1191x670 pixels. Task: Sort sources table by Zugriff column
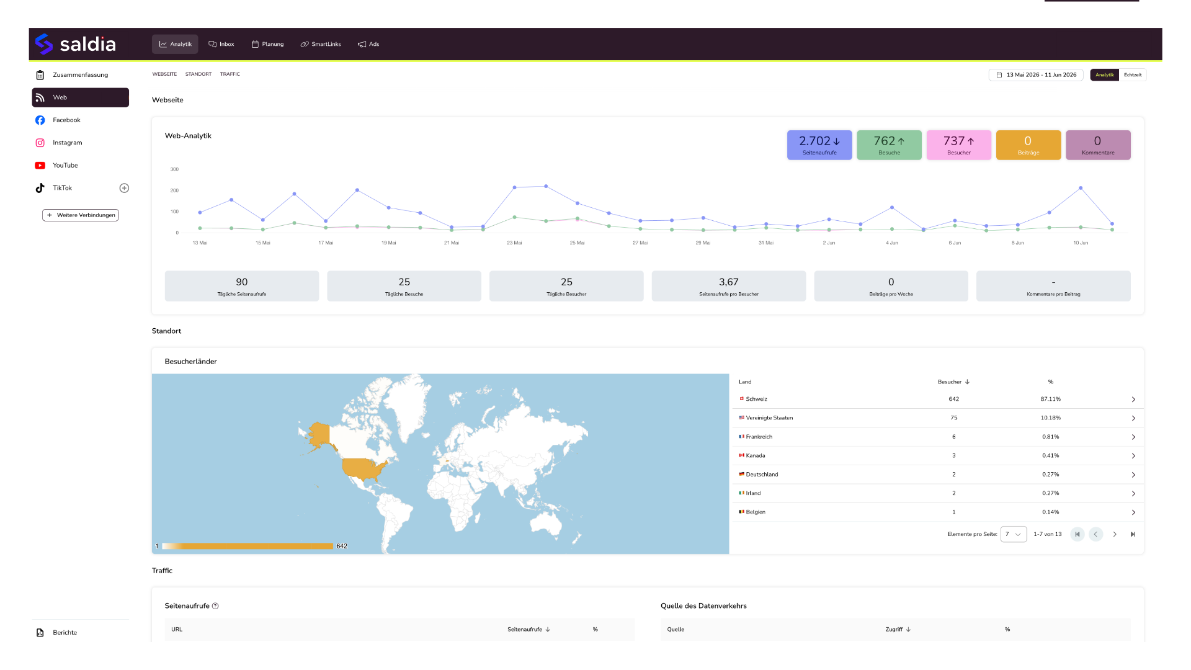(898, 630)
